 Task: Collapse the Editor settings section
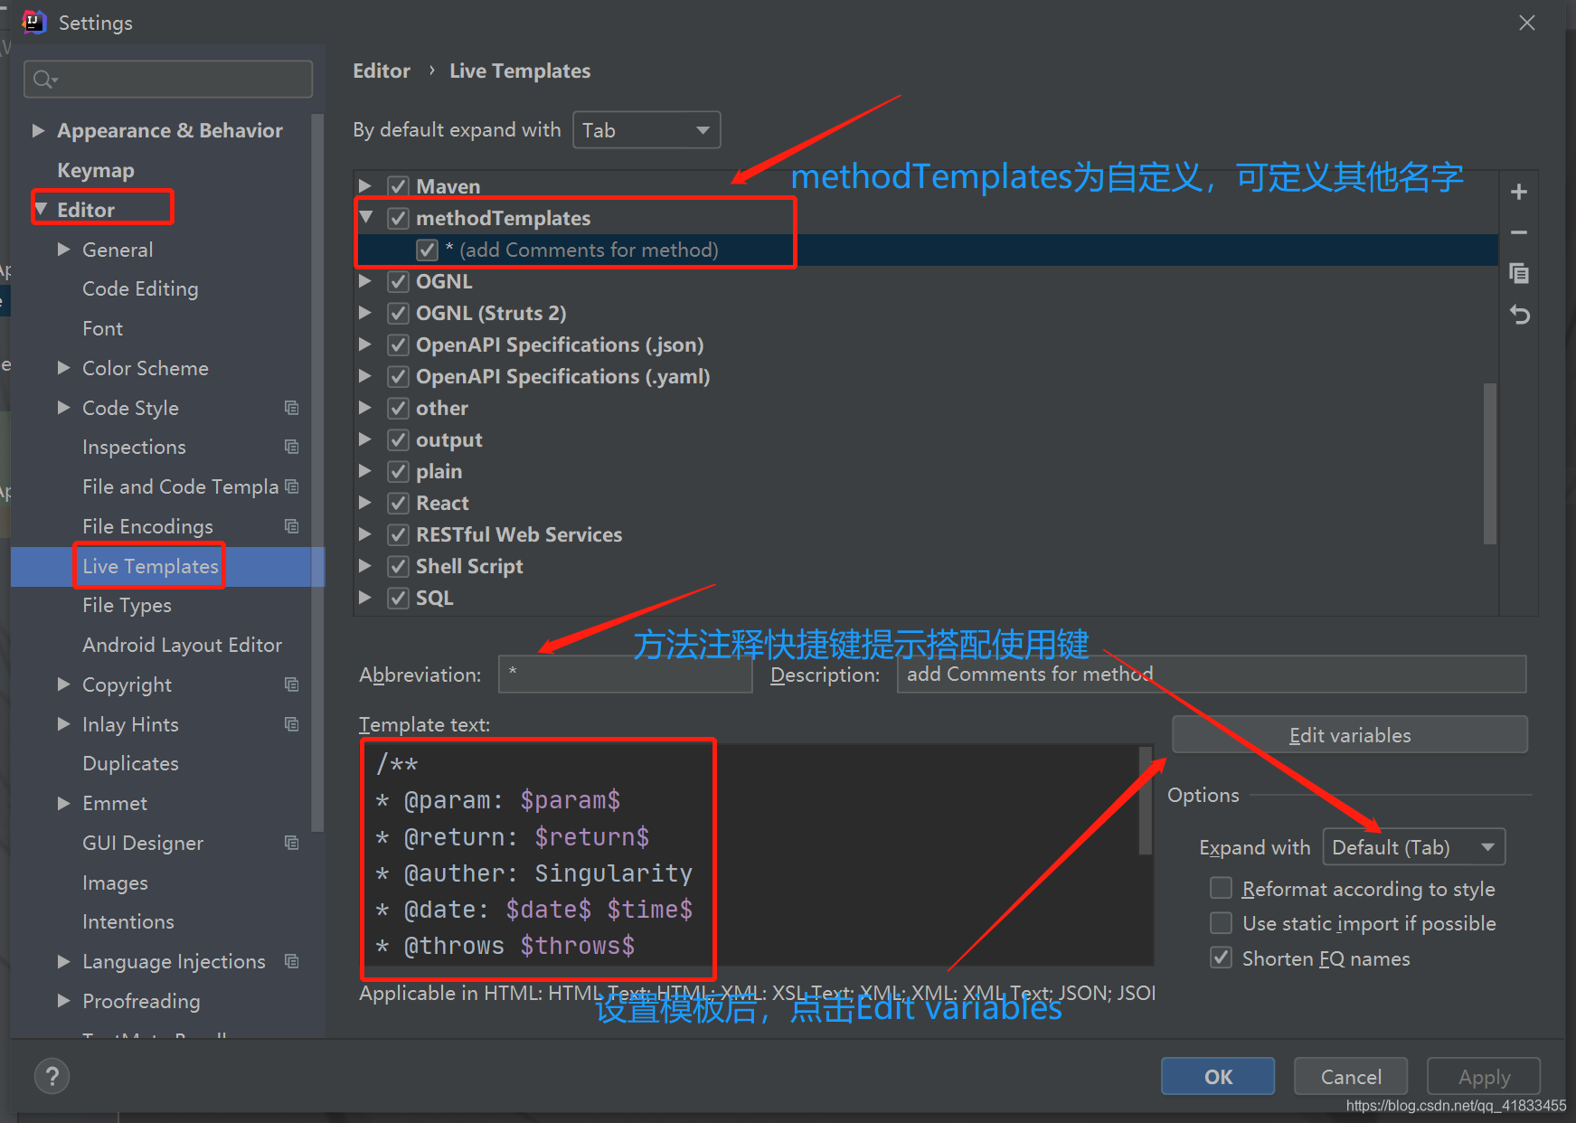point(40,209)
